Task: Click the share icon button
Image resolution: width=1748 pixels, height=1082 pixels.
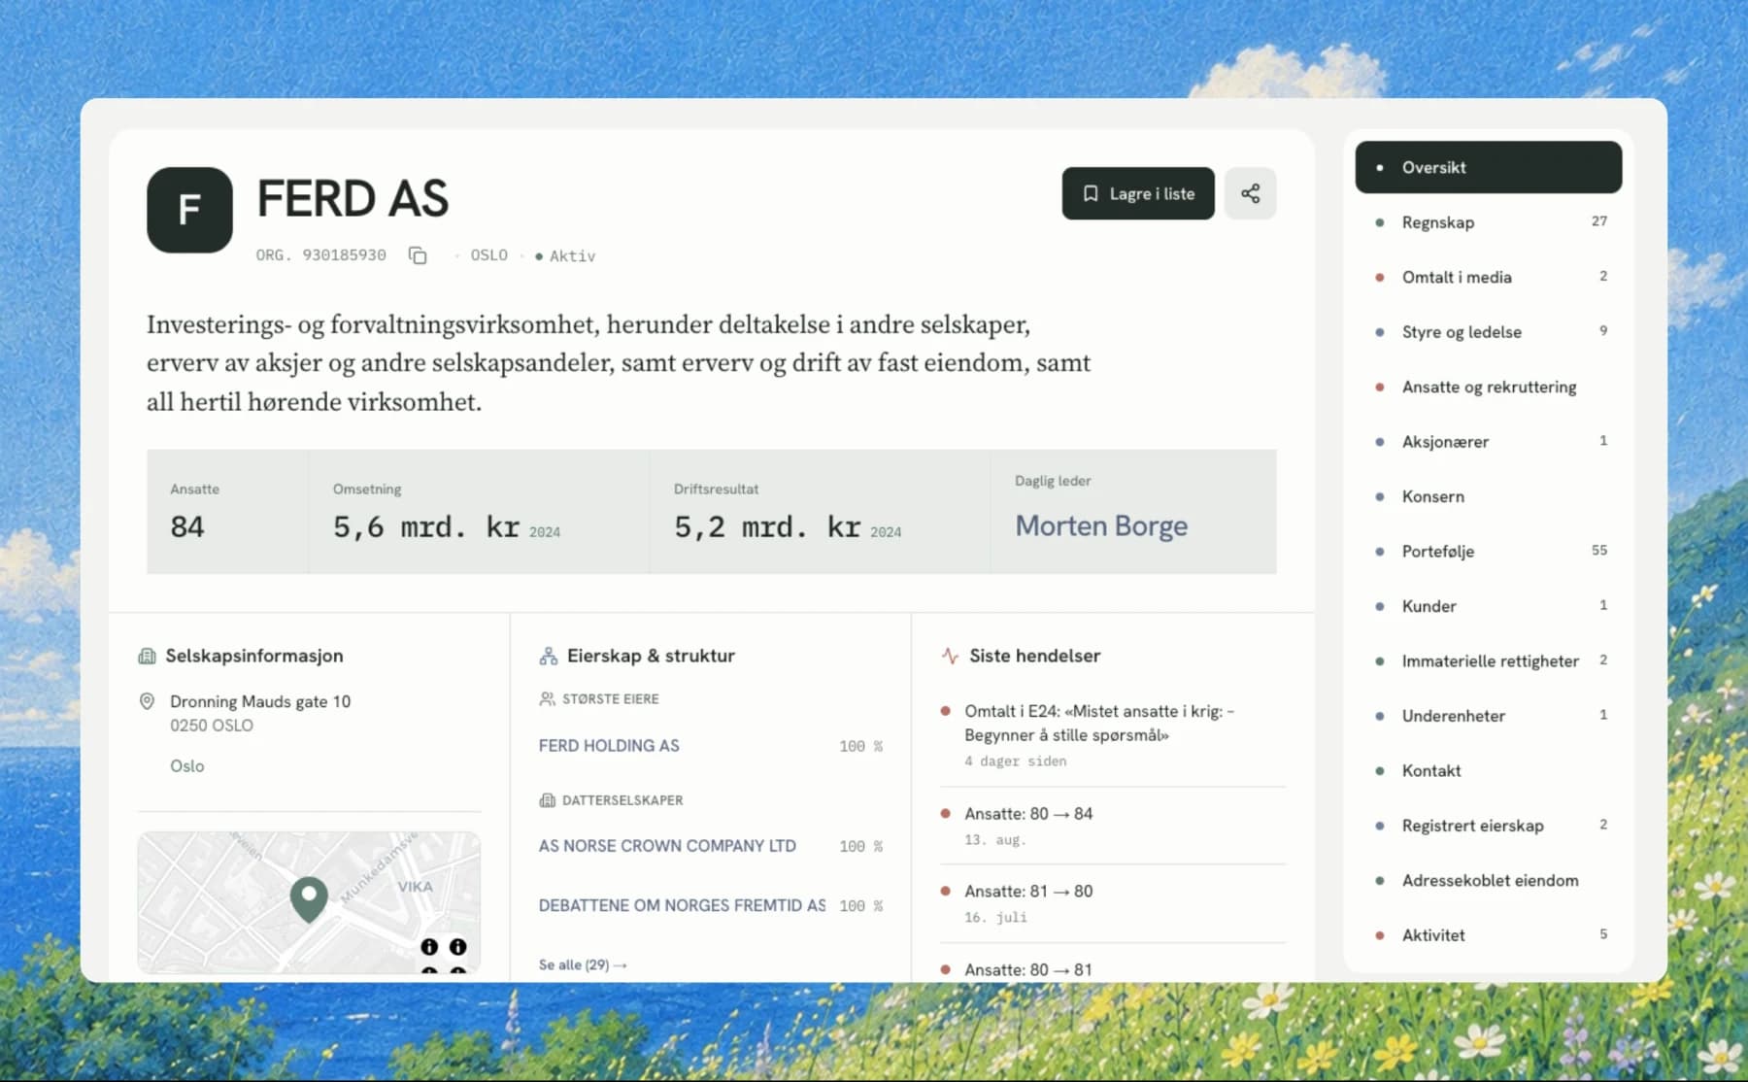Action: pos(1250,193)
